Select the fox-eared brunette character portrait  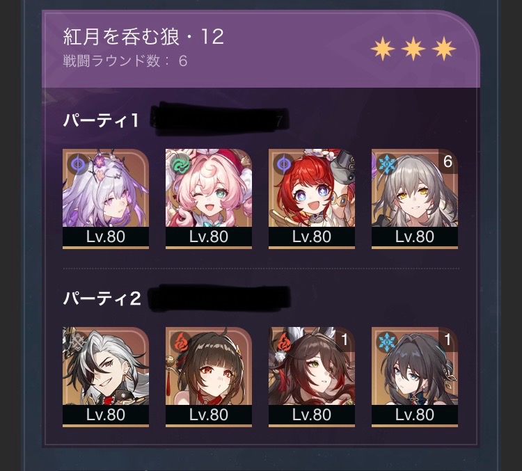[x=312, y=376]
